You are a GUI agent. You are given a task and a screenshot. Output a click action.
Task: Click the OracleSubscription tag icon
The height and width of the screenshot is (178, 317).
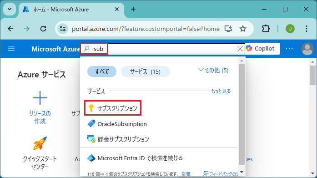coord(91,123)
